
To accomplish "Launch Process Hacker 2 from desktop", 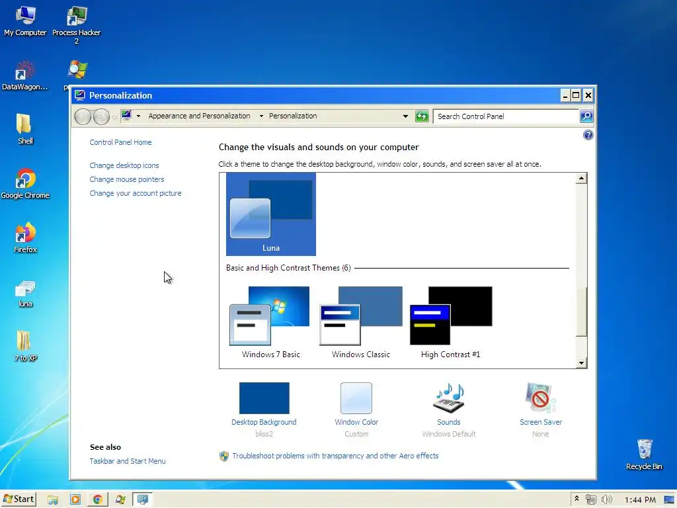I will pos(77,24).
